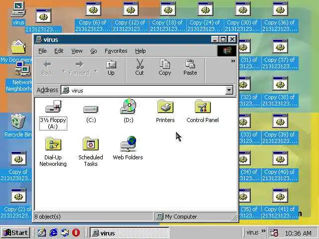Expand the Back history dropdown arrow
Viewport: 319px width, 239px height.
[63, 71]
